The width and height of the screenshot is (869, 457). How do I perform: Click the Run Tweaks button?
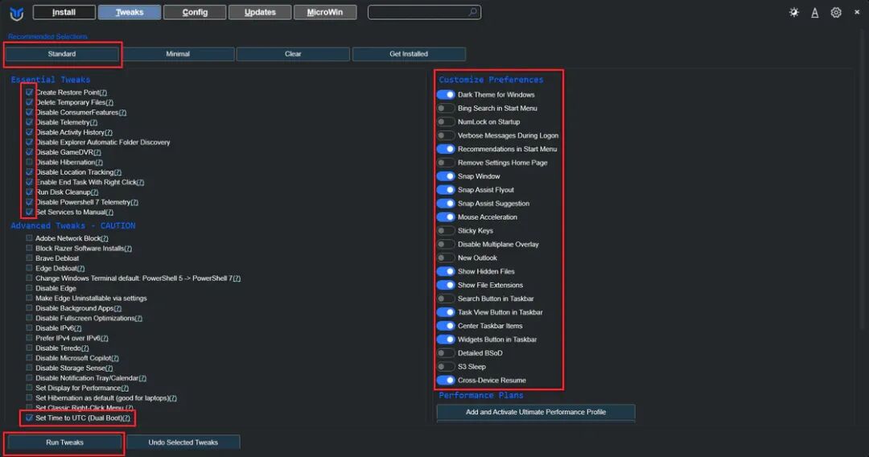point(64,442)
